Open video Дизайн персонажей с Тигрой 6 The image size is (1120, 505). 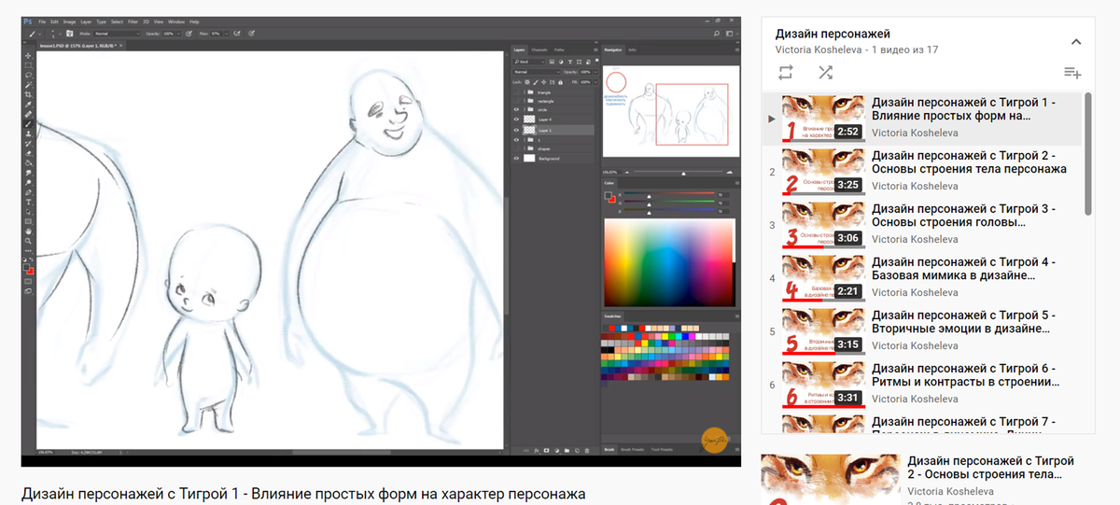924,384
